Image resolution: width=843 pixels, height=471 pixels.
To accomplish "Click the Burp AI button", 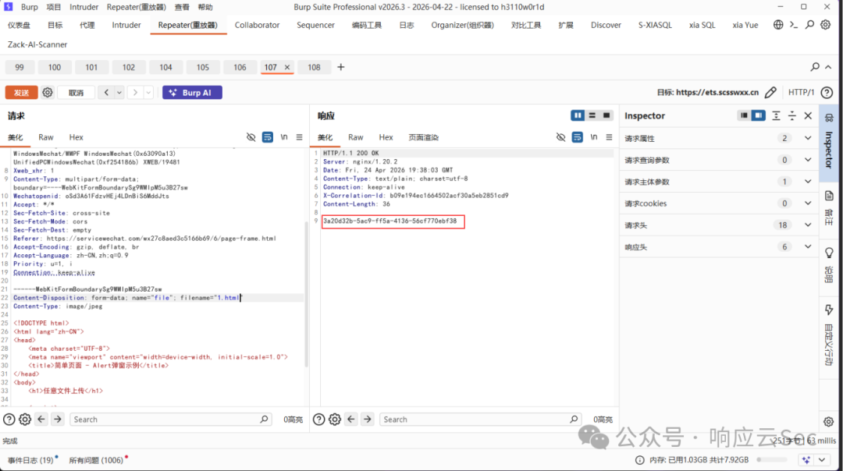I will (x=192, y=92).
